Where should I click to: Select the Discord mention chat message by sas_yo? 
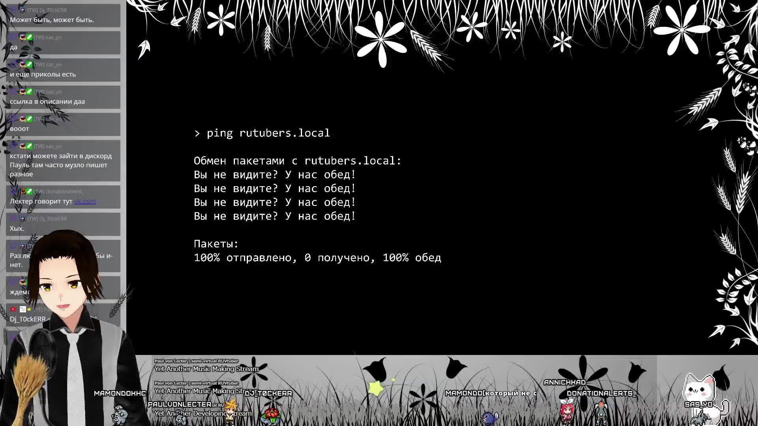pyautogui.click(x=61, y=165)
